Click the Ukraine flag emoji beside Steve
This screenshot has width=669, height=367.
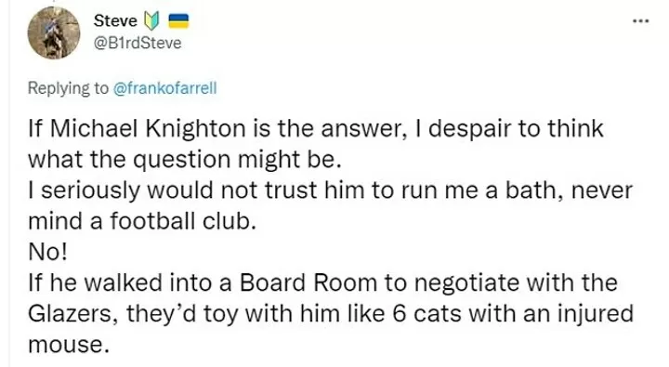point(178,21)
